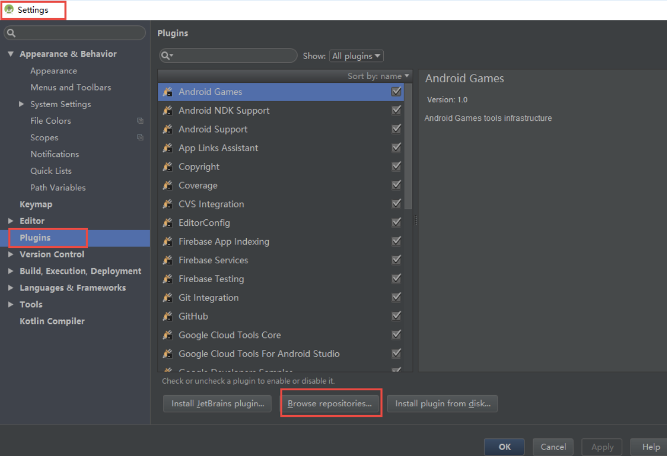Screen dimensions: 667x456
Task: Toggle the Android Support plugin checkbox
Action: (396, 129)
